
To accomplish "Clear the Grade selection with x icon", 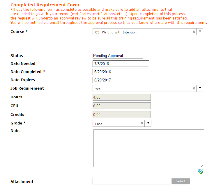I will (x=142, y=123).
